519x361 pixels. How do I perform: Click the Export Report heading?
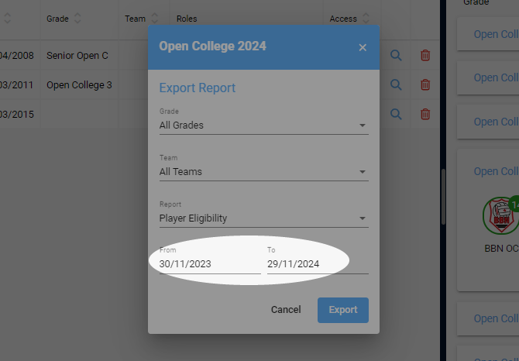pyautogui.click(x=198, y=88)
